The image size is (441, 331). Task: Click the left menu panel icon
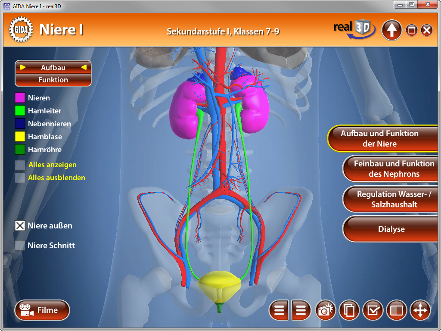(x=280, y=310)
